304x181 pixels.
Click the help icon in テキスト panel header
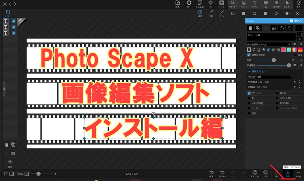pyautogui.click(x=292, y=21)
